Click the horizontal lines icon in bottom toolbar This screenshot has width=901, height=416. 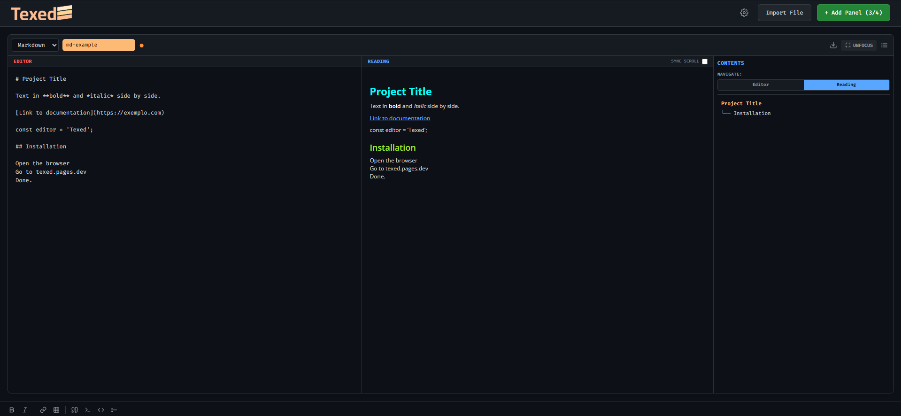point(114,410)
